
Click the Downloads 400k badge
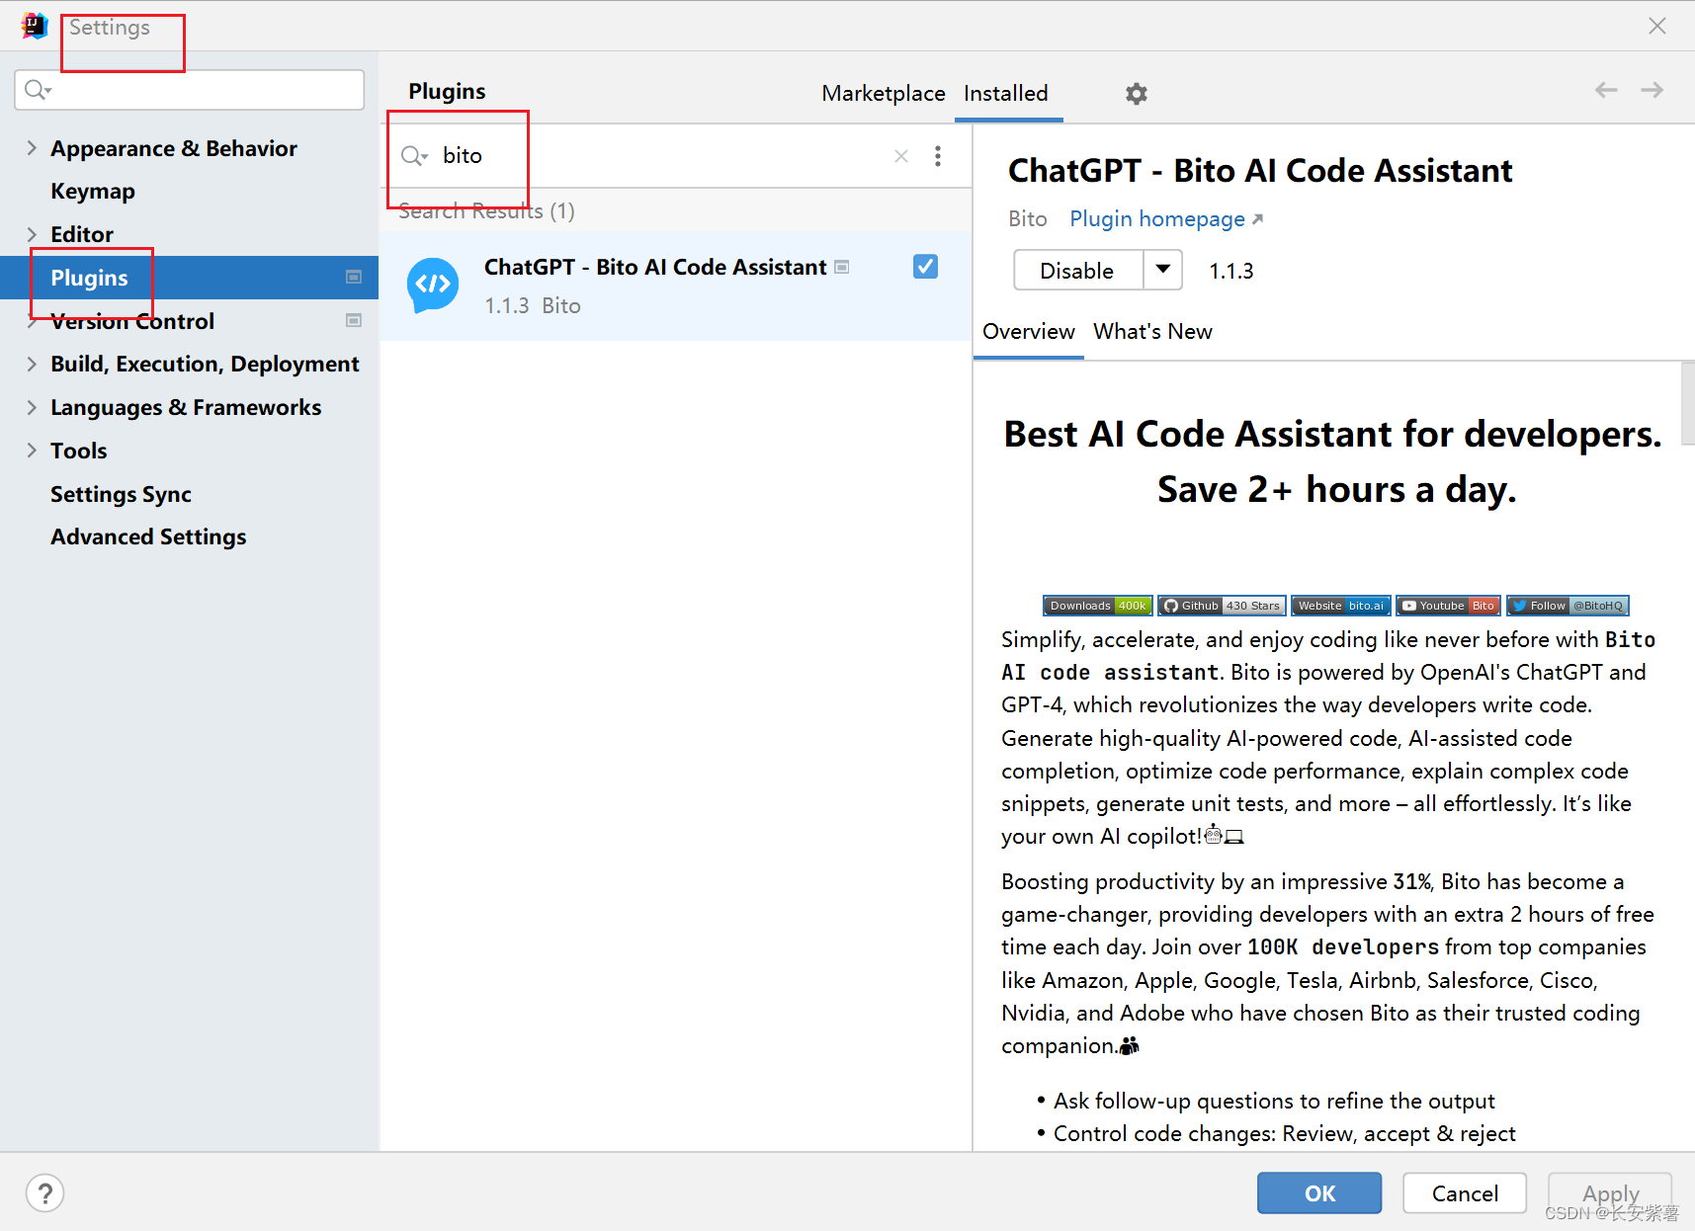click(1098, 606)
